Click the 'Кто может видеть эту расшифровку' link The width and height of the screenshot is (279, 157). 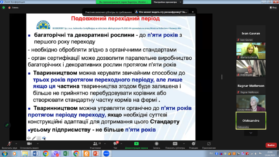coord(161,12)
